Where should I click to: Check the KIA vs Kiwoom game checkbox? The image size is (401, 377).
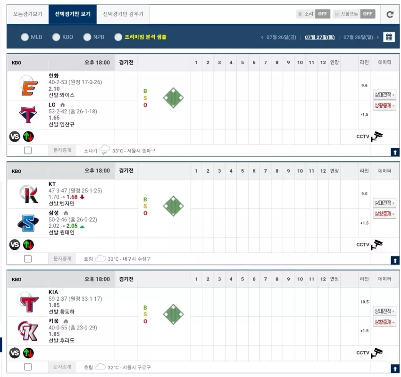[x=28, y=367]
